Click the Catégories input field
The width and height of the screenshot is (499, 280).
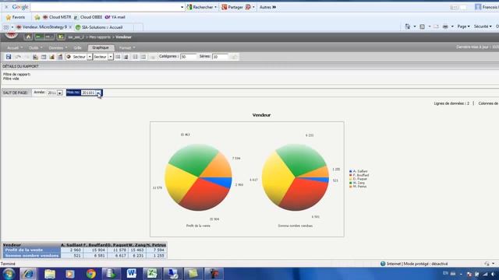point(188,57)
